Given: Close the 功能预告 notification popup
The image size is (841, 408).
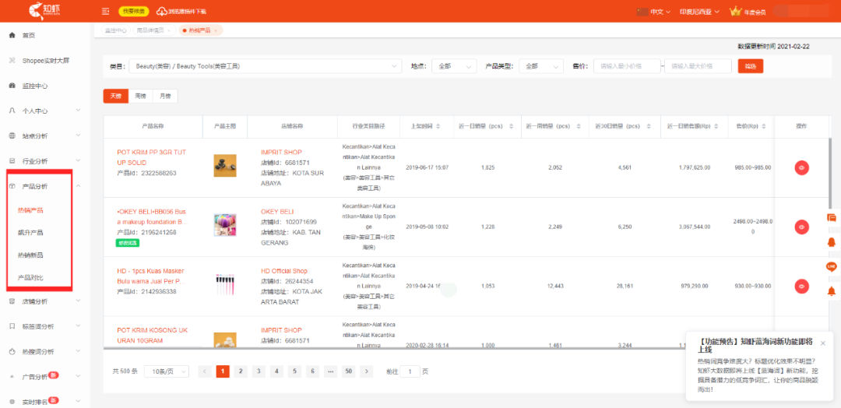Looking at the screenshot, I should (823, 343).
